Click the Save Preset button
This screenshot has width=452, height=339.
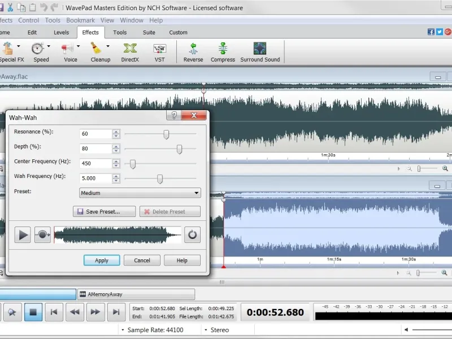[105, 212]
